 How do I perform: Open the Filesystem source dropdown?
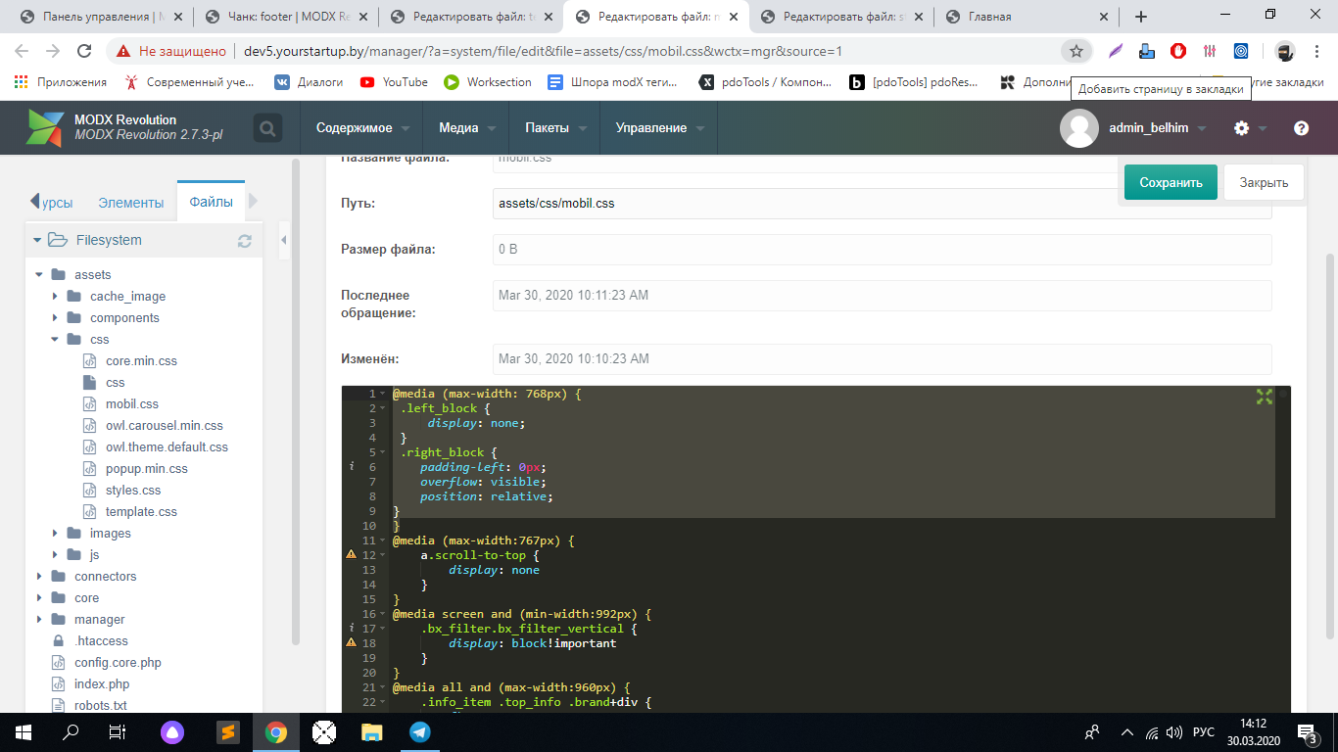point(37,240)
